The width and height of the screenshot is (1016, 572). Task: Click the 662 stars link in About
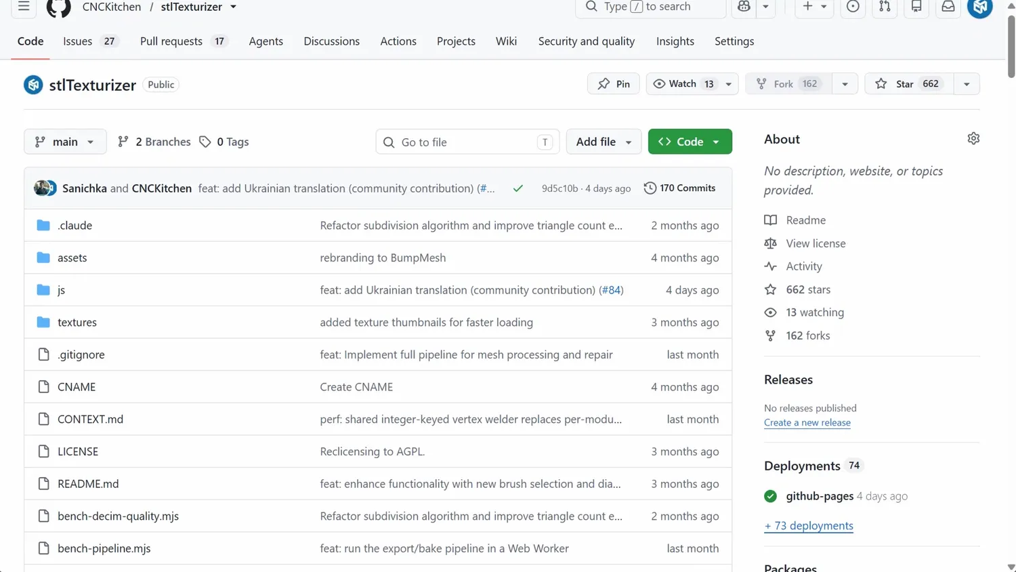(808, 289)
